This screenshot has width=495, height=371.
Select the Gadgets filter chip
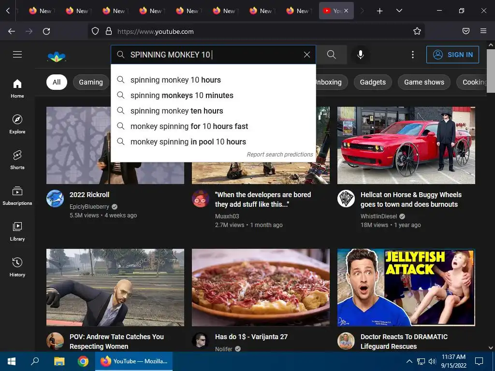(x=373, y=82)
